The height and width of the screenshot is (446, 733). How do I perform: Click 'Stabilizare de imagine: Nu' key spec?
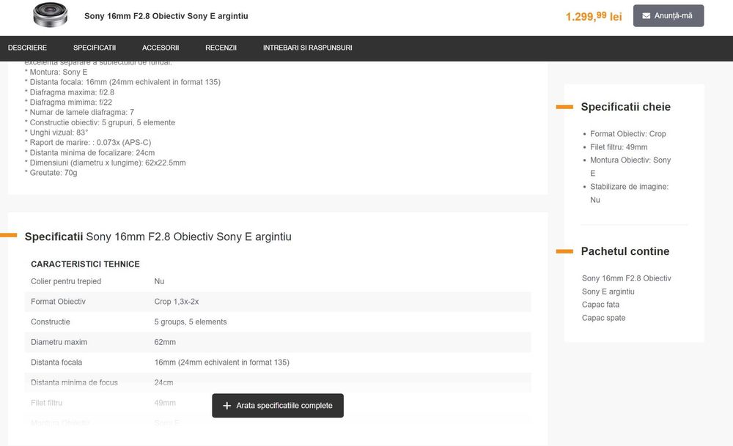(x=629, y=193)
